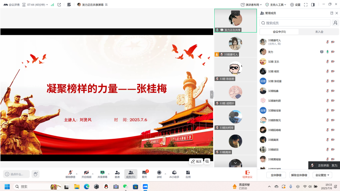Screen dimensions: 340x191
Task: Click the 搜索成员 member search field
Action: (294, 23)
